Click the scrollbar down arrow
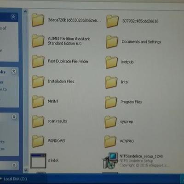Viewport: 184px width, 184px height. [x=26, y=170]
